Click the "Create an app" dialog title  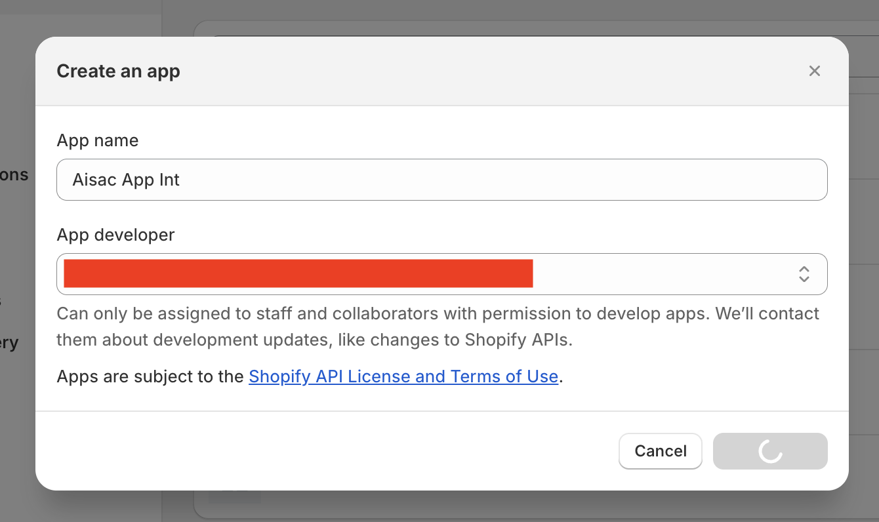tap(118, 71)
